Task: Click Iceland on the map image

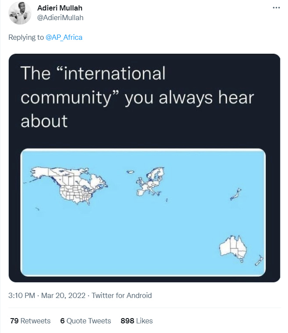Action: [x=130, y=172]
